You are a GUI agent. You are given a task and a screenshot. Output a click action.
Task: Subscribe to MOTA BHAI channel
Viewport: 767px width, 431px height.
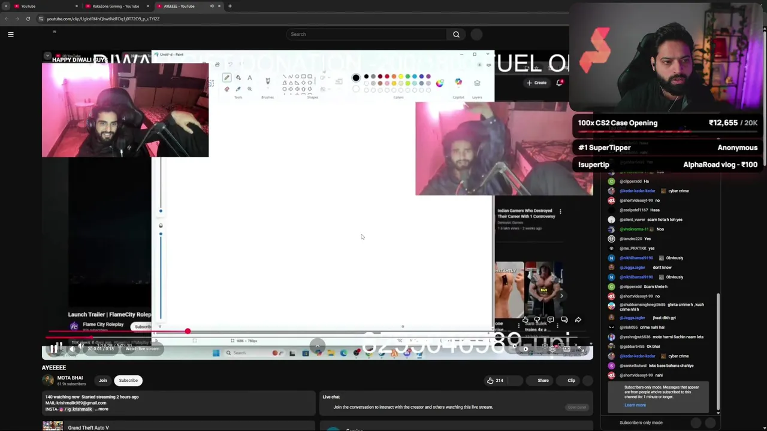click(x=128, y=380)
